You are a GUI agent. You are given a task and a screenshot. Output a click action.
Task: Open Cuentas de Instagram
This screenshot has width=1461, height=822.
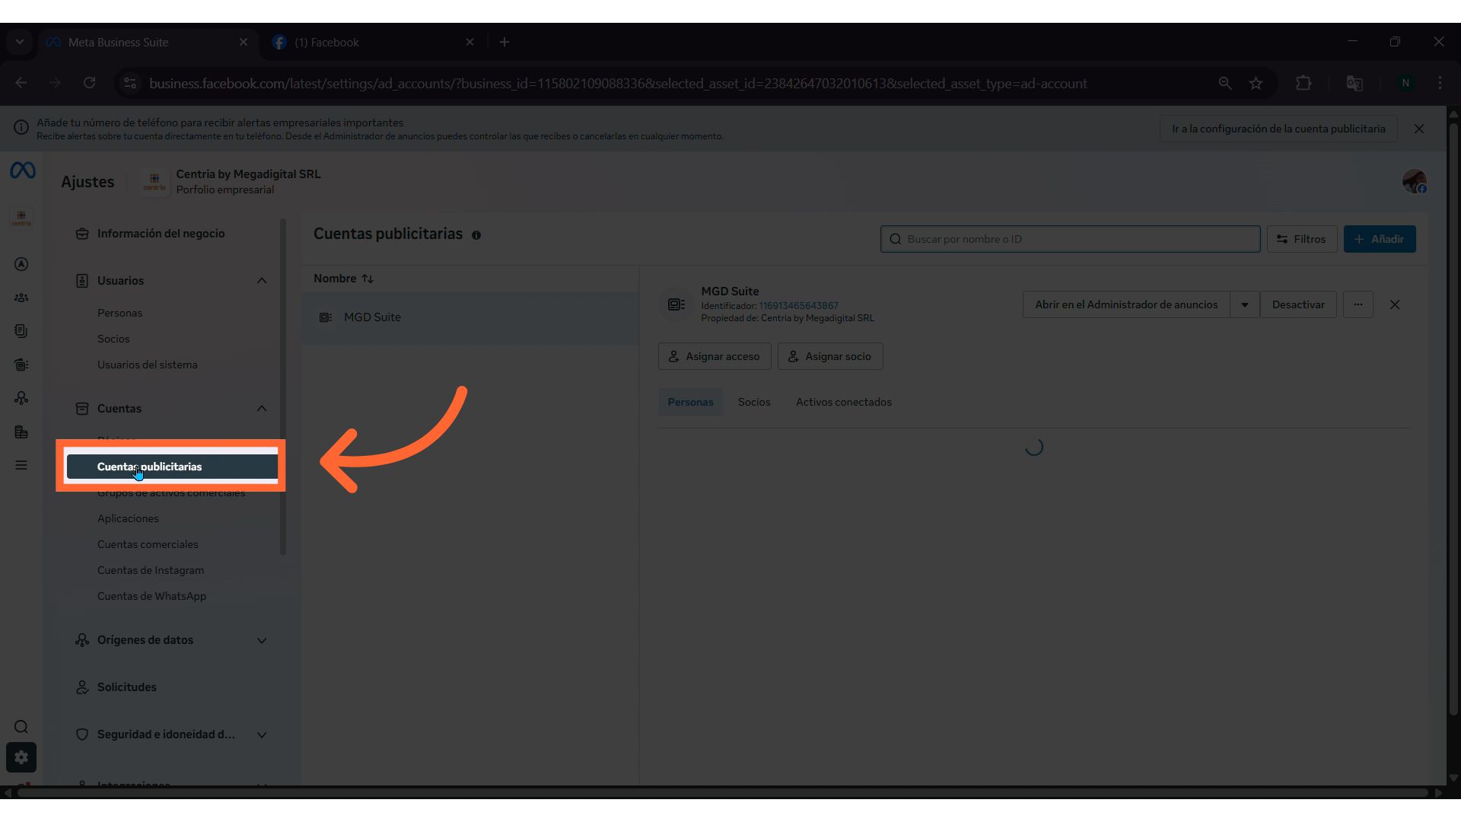click(x=151, y=570)
